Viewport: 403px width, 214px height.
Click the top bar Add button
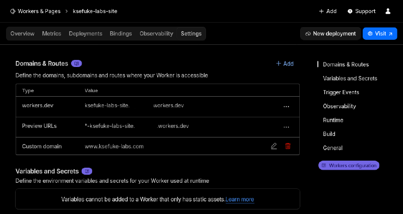coord(328,11)
